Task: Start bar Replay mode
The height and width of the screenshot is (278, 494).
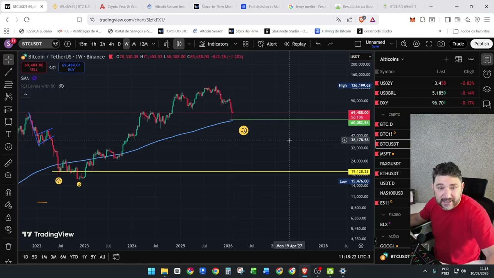Action: [x=295, y=44]
